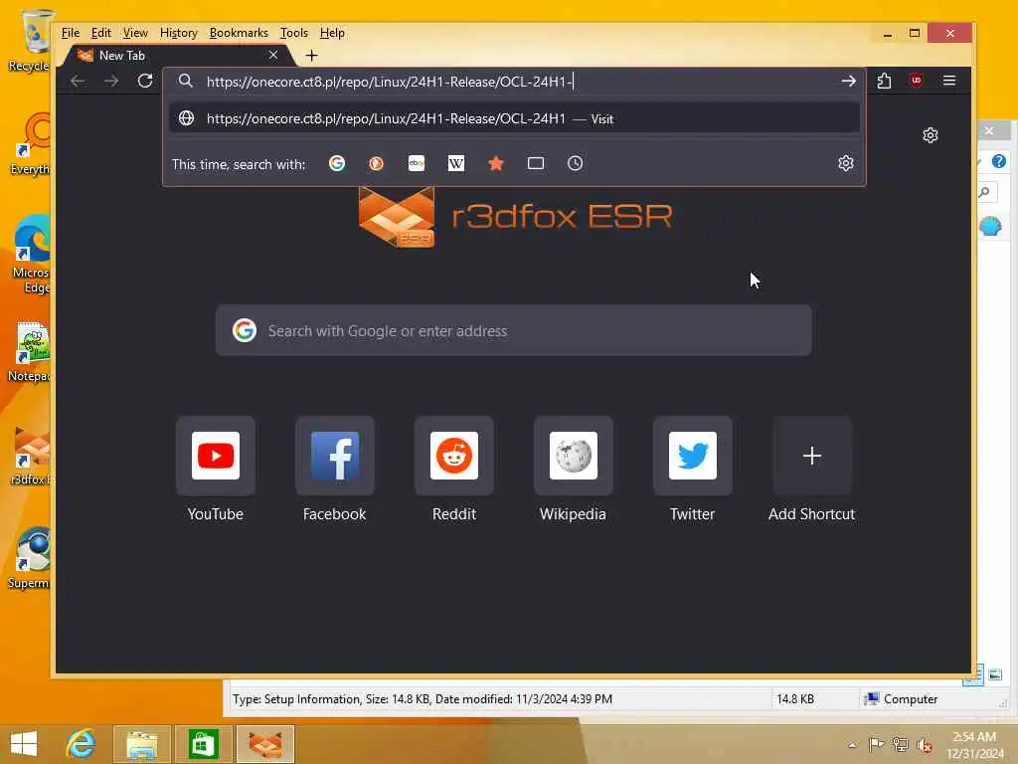Click the Explorer window help icon

tap(998, 161)
